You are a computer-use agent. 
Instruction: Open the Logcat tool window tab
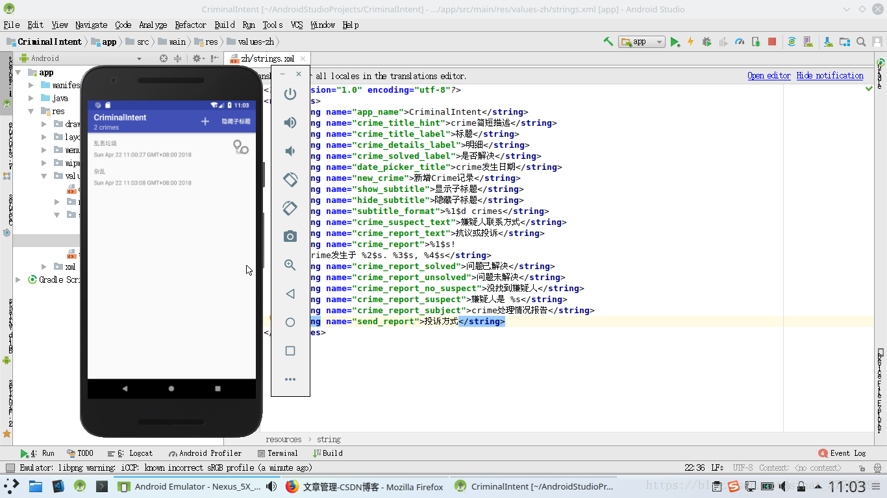click(x=131, y=453)
